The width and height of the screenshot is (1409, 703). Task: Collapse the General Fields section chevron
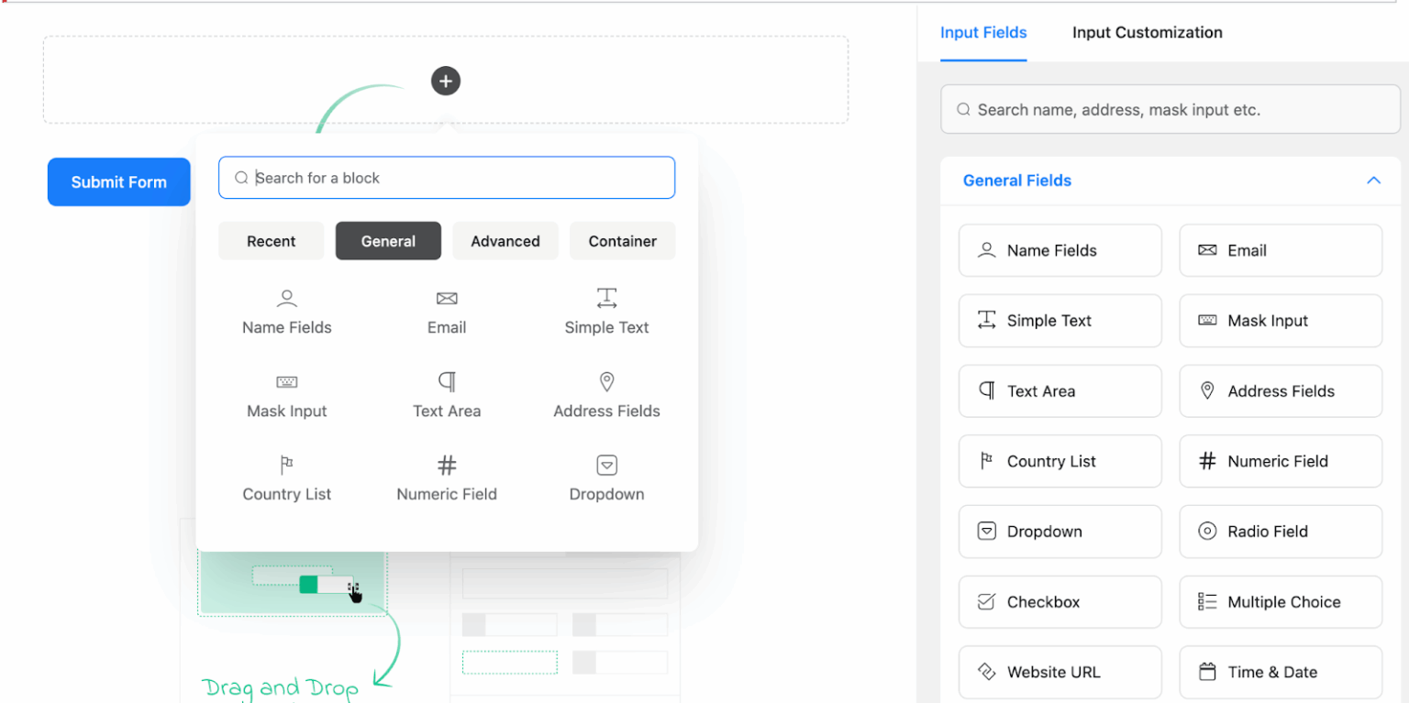1373,181
